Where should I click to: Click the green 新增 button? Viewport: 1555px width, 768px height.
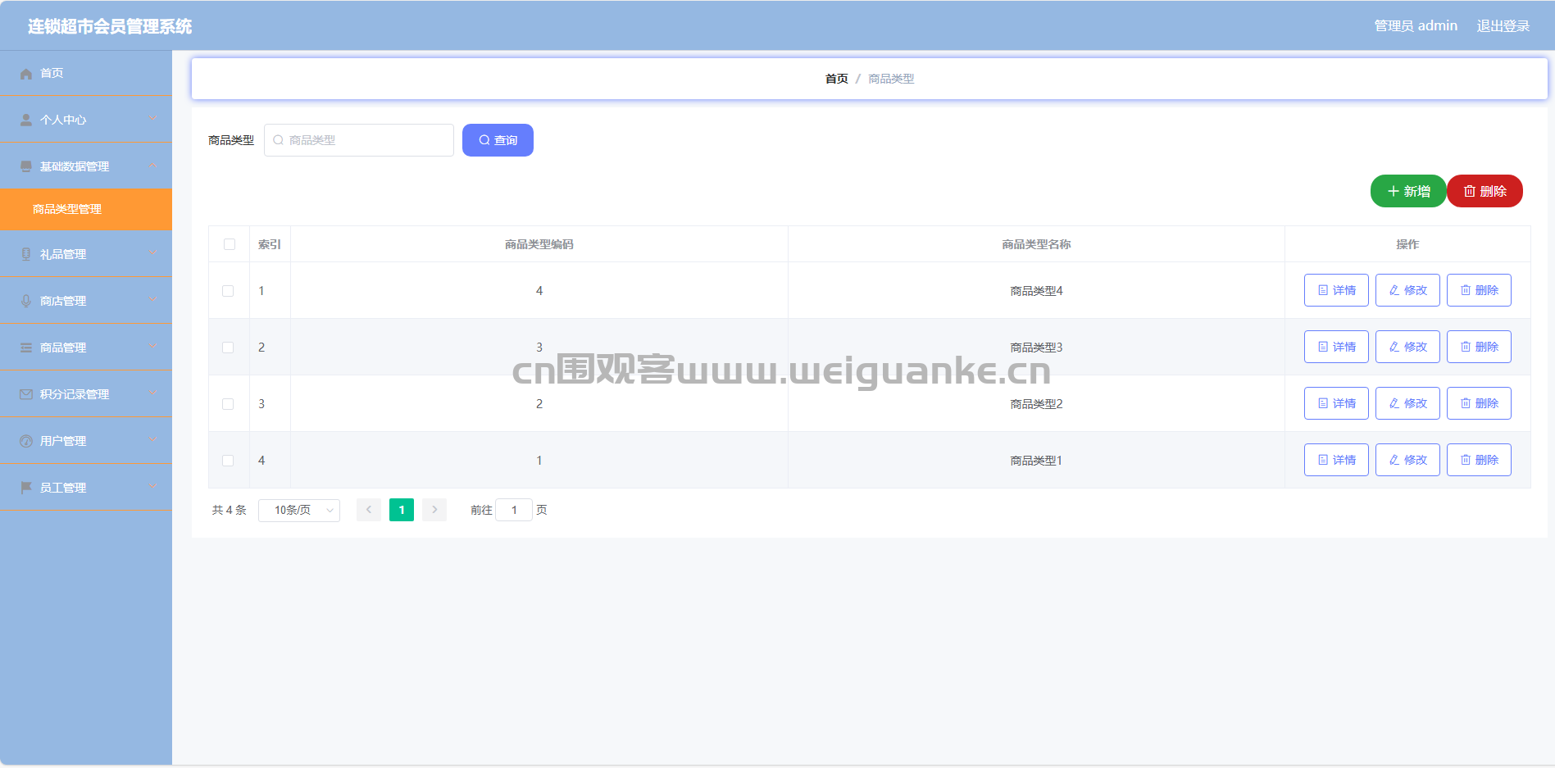click(1408, 191)
